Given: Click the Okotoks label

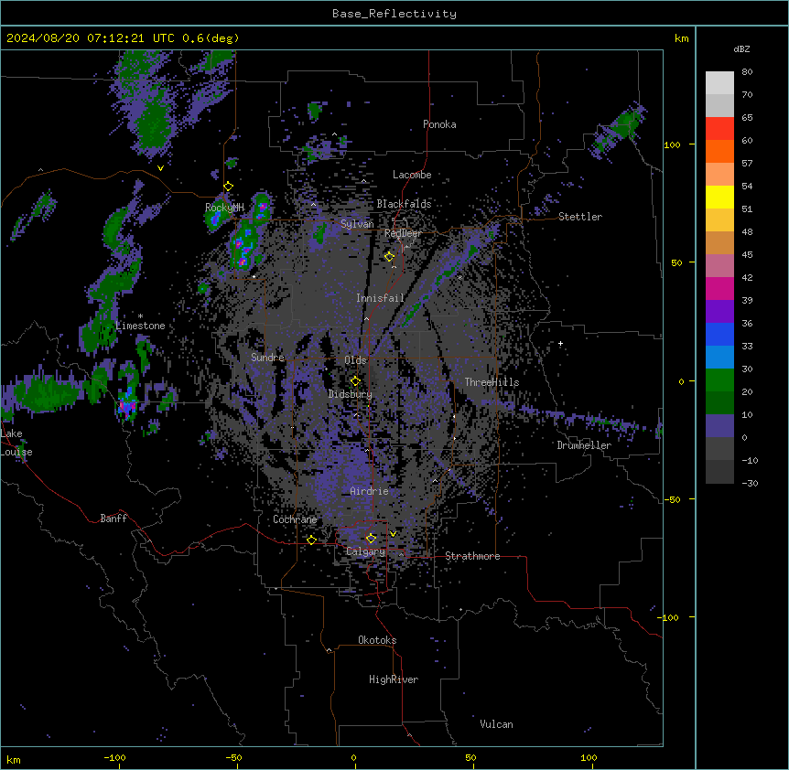Looking at the screenshot, I should pyautogui.click(x=377, y=640).
